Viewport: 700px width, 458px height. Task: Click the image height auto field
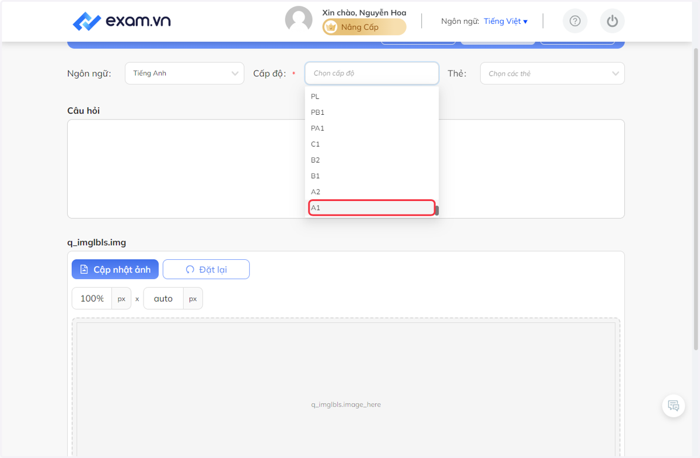(163, 298)
